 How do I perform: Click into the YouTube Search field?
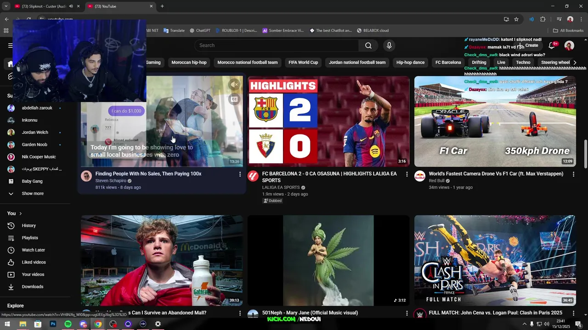pyautogui.click(x=277, y=45)
